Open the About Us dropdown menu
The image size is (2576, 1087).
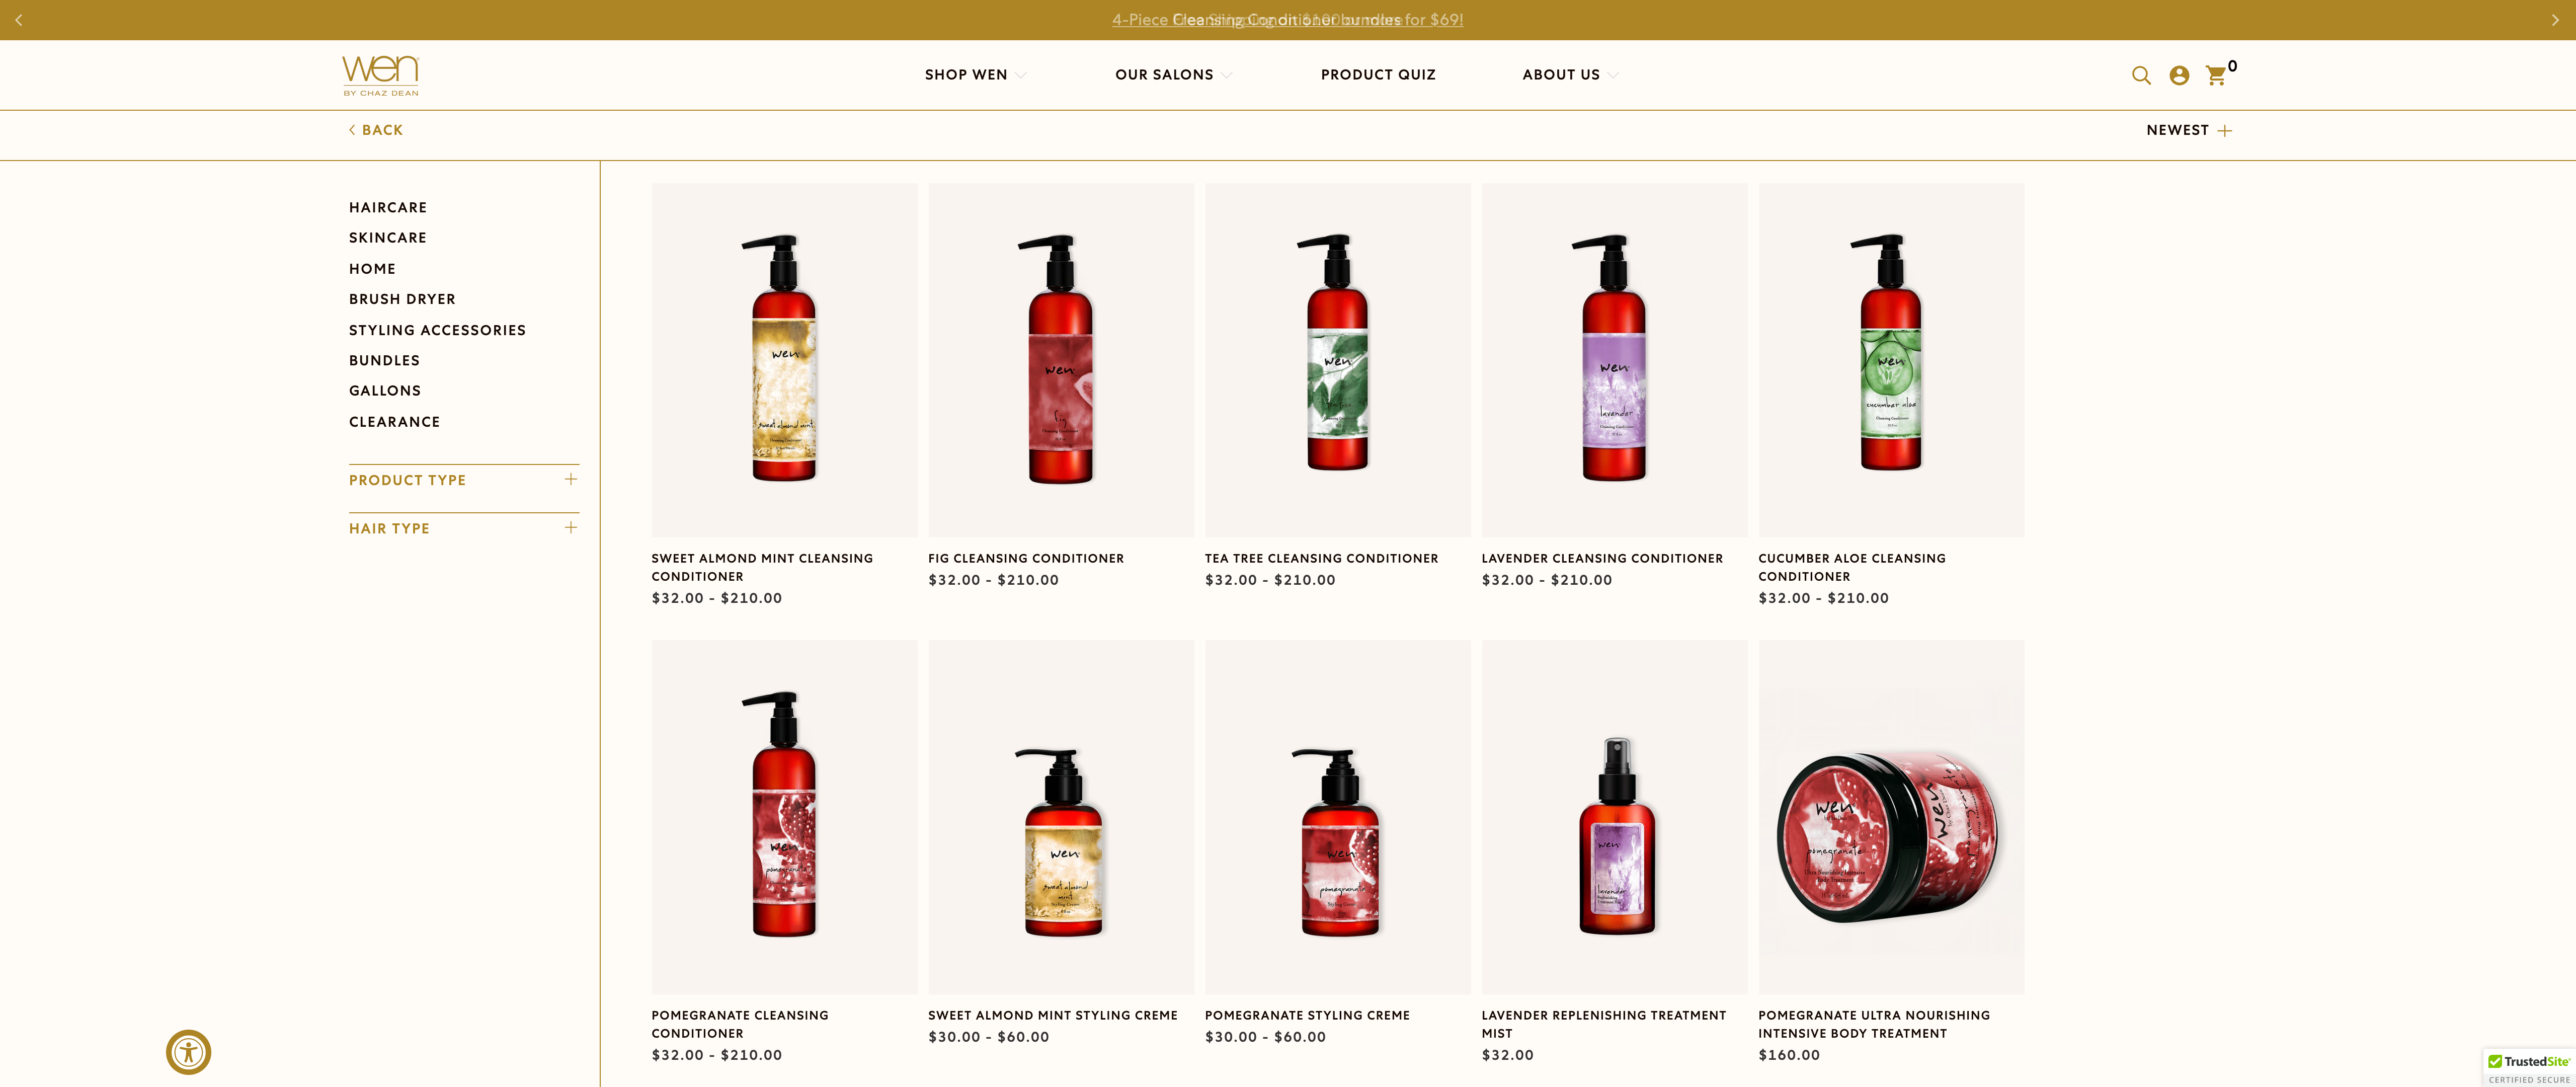tap(1570, 75)
